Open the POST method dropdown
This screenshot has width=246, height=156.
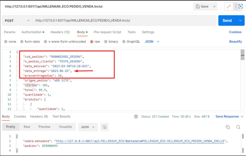pos(17,21)
